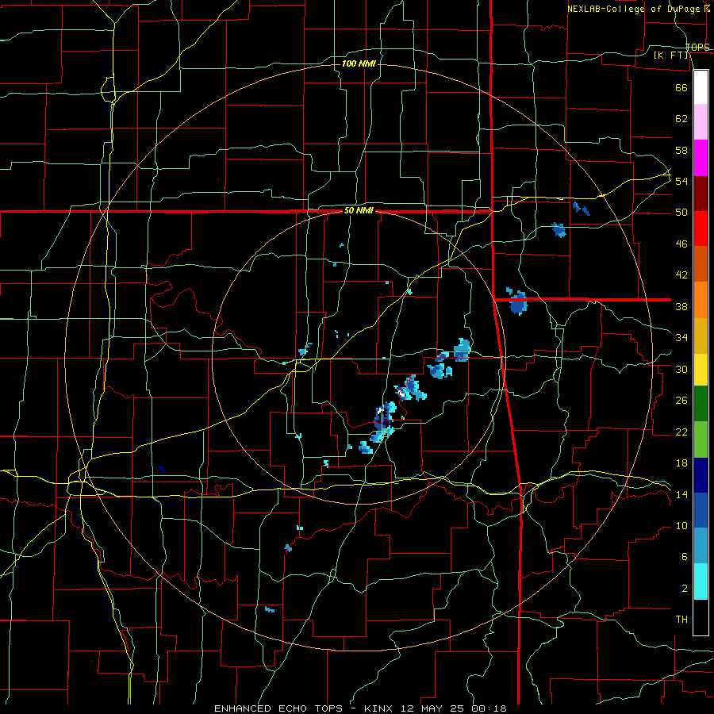The image size is (714, 714).
Task: Click the light green legend swatch by 22
Action: click(x=701, y=440)
